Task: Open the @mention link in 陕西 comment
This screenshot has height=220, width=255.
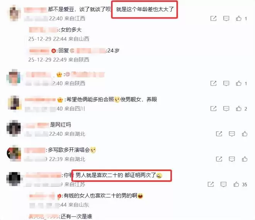Action: [85, 74]
